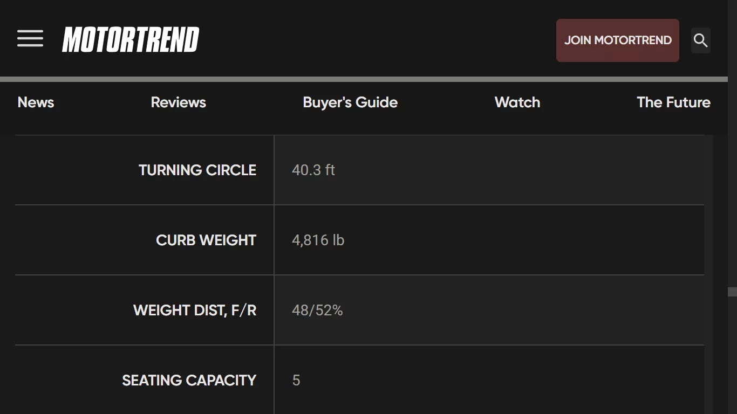
Task: Click the page scrollbar thumb
Action: click(732, 292)
